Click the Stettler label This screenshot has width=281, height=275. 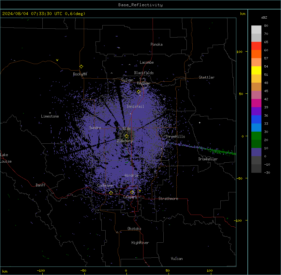207,77
